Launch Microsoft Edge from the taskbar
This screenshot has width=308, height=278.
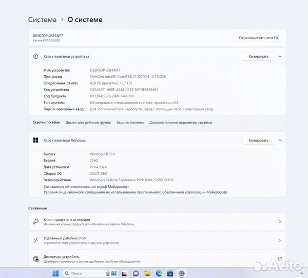(159, 273)
